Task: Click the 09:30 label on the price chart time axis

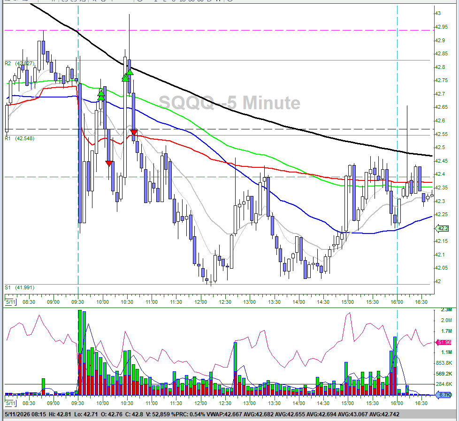Action: tap(77, 302)
